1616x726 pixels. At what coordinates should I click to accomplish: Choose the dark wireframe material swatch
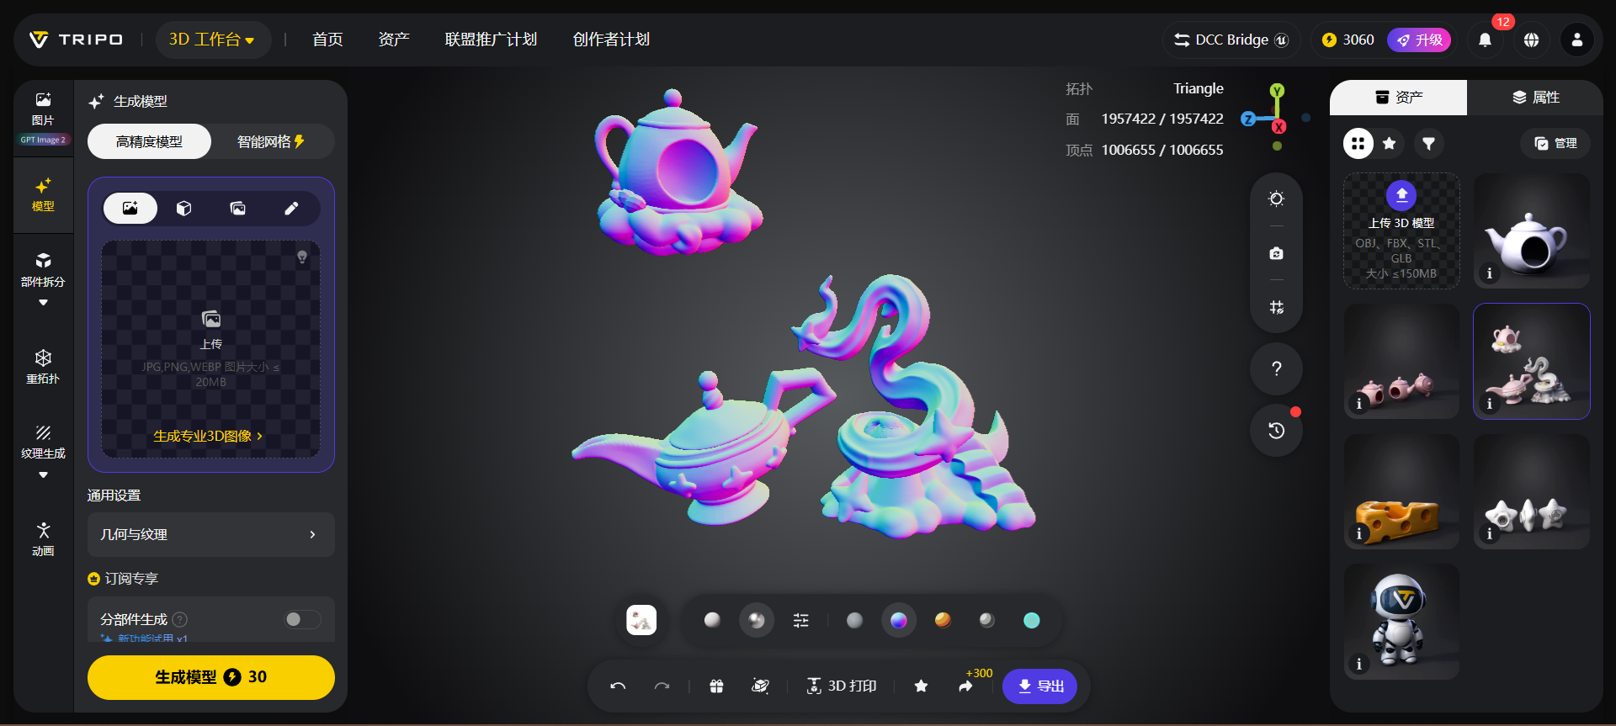986,620
